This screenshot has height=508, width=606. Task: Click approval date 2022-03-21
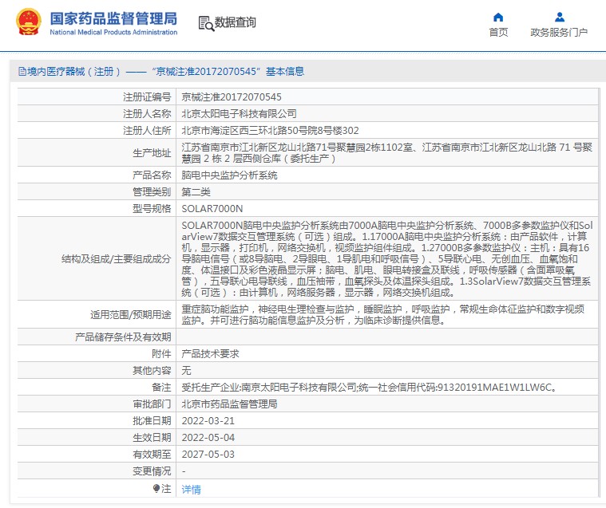tap(208, 420)
